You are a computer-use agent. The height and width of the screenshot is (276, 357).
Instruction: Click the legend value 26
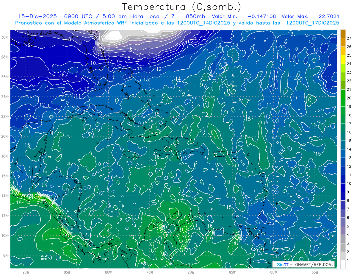[349, 47]
